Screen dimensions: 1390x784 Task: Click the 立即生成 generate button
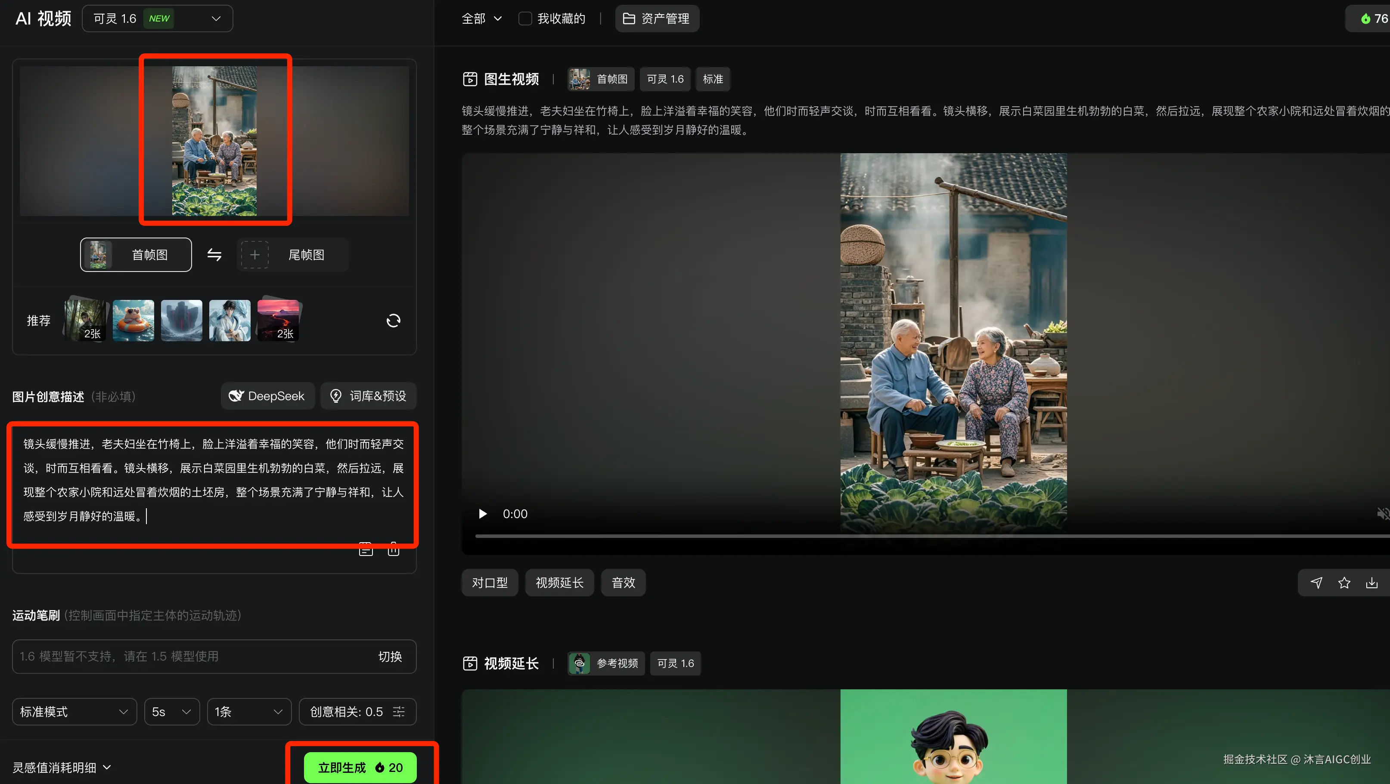[360, 767]
